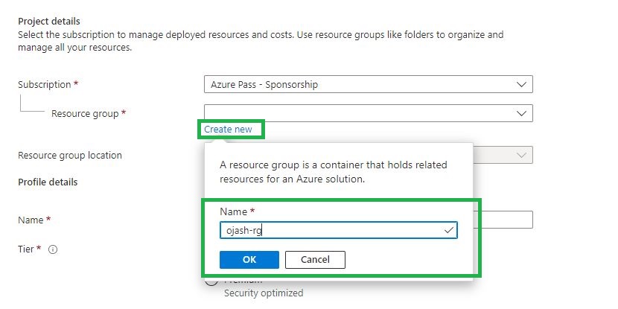
Task: Click the Resource group location chevron arrow
Action: 522,155
